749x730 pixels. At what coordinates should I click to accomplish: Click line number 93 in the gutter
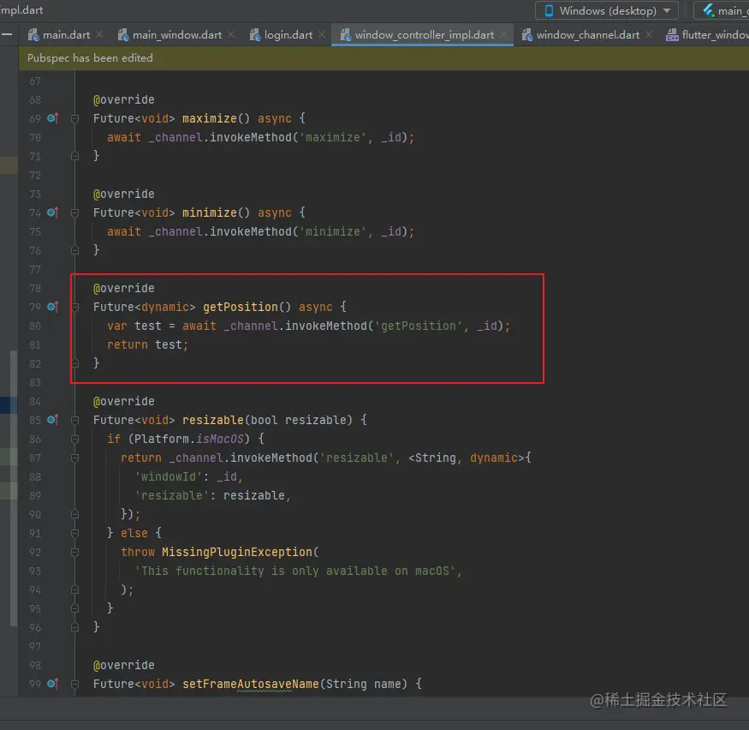click(35, 571)
